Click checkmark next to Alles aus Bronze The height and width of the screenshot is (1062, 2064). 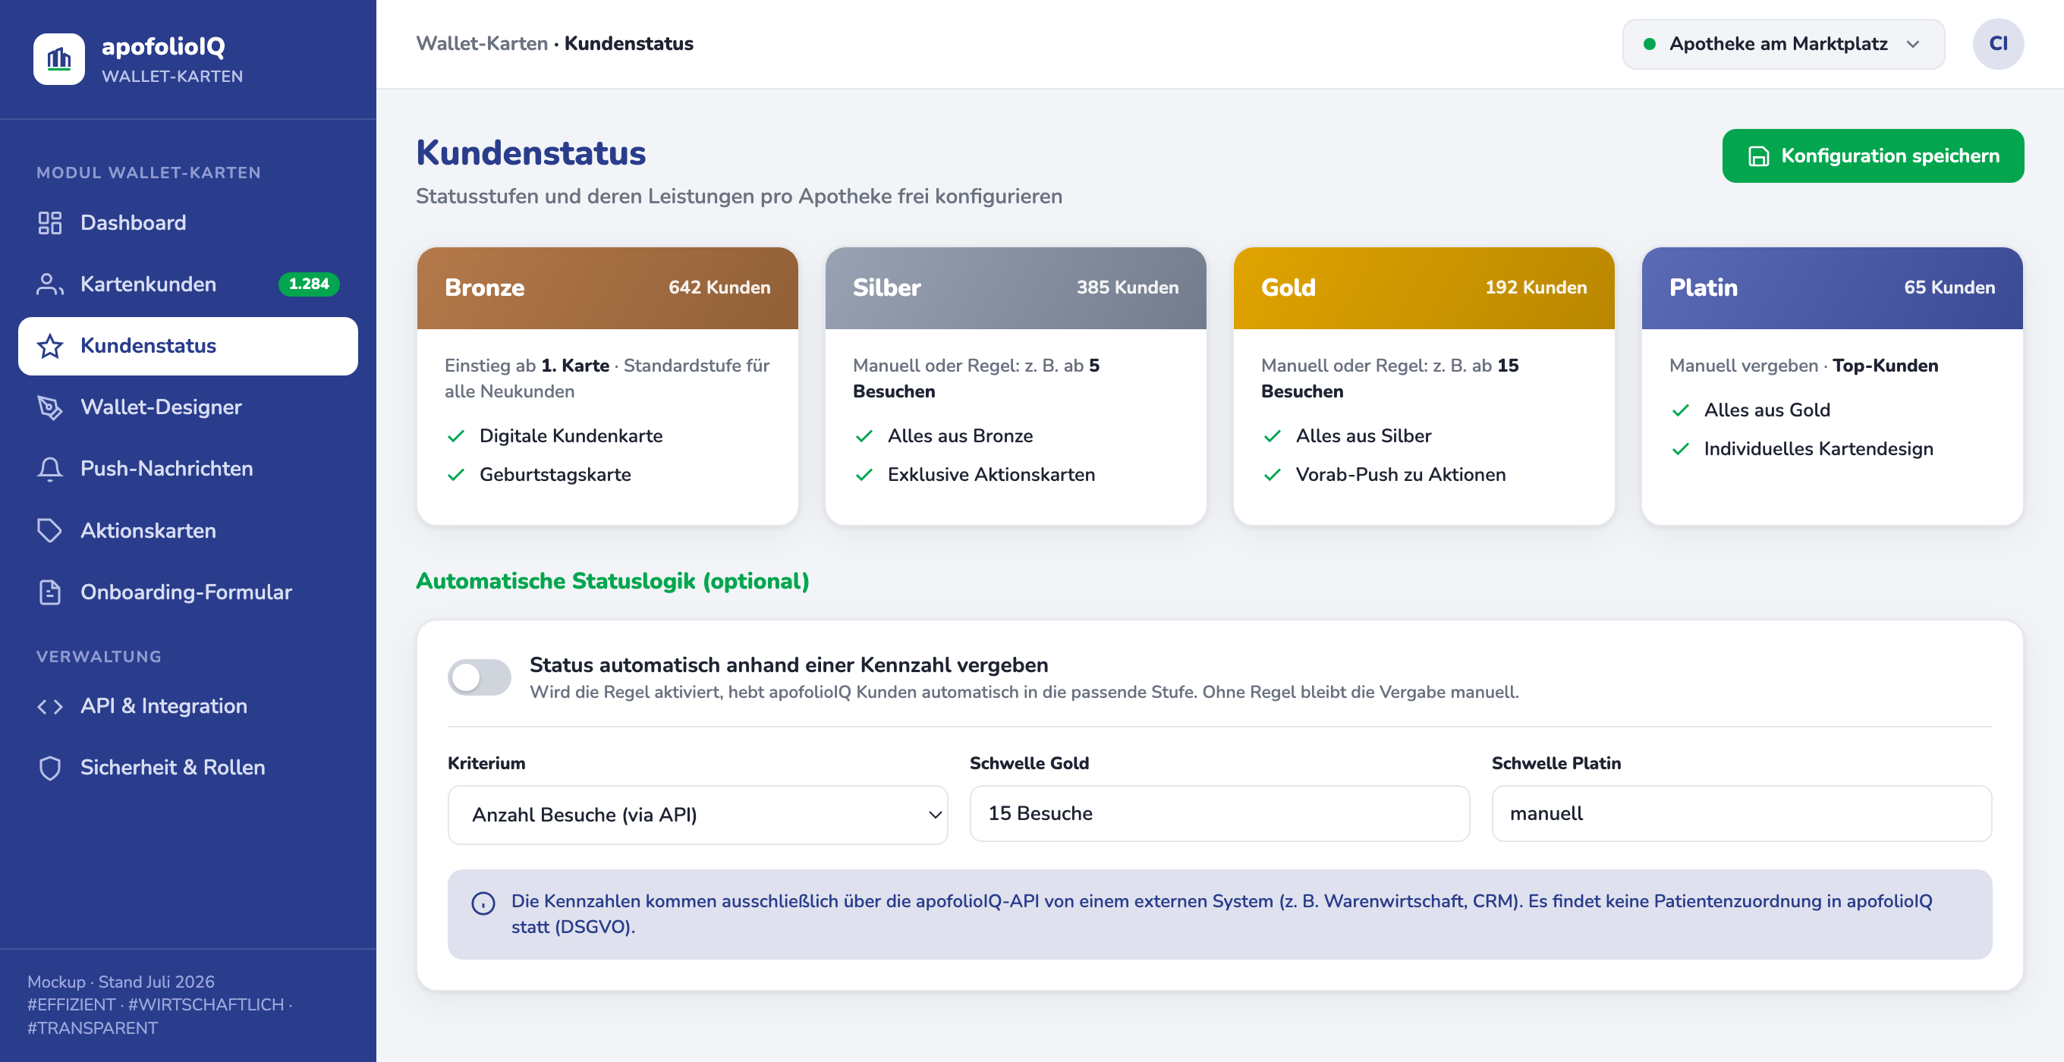tap(864, 435)
